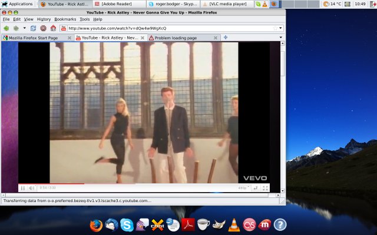Pause the YouTube video

22,188
